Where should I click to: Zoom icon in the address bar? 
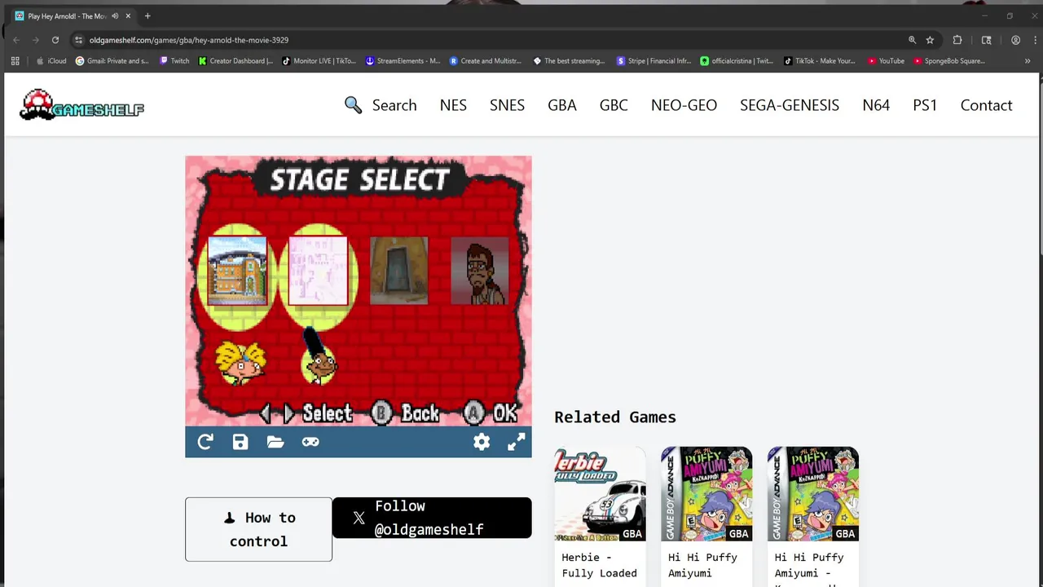[912, 40]
